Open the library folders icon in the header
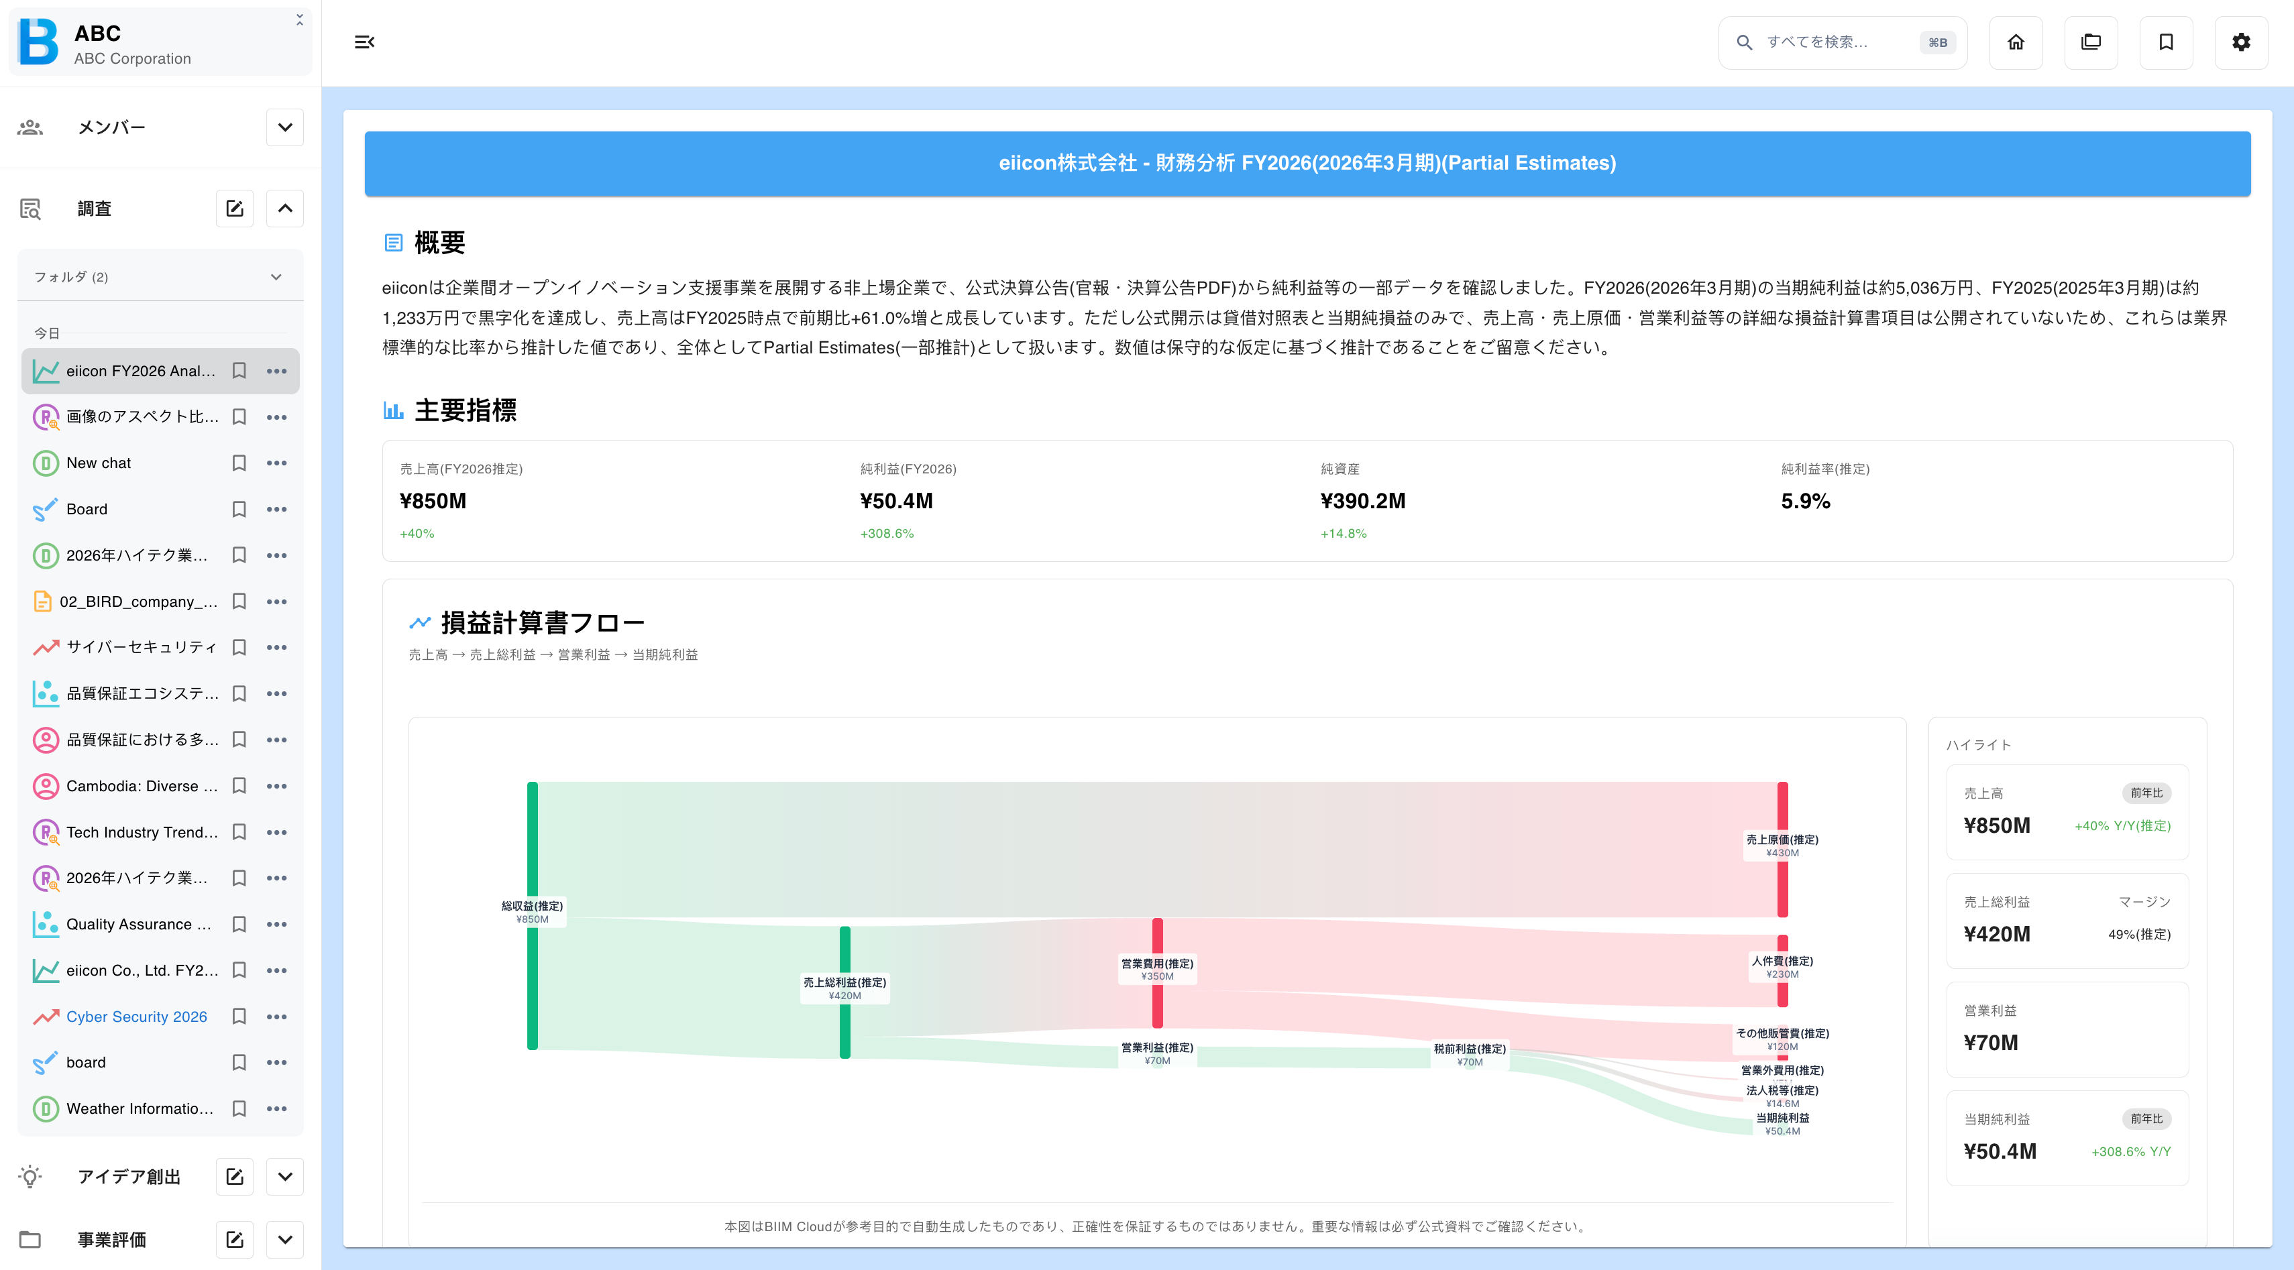 2090,42
